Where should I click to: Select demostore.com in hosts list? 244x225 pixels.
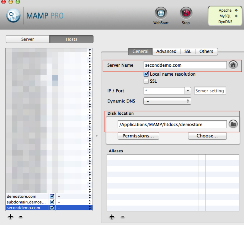pyautogui.click(x=21, y=197)
